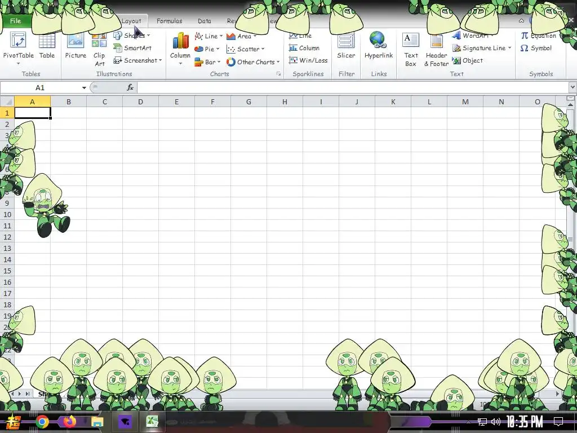Image resolution: width=577 pixels, height=433 pixels.
Task: Switch to Data tab
Action: tap(204, 21)
